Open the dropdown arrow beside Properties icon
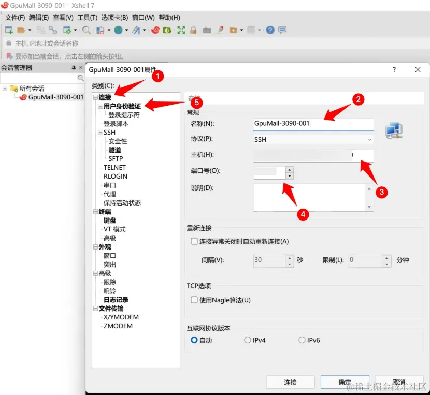 pyautogui.click(x=75, y=30)
